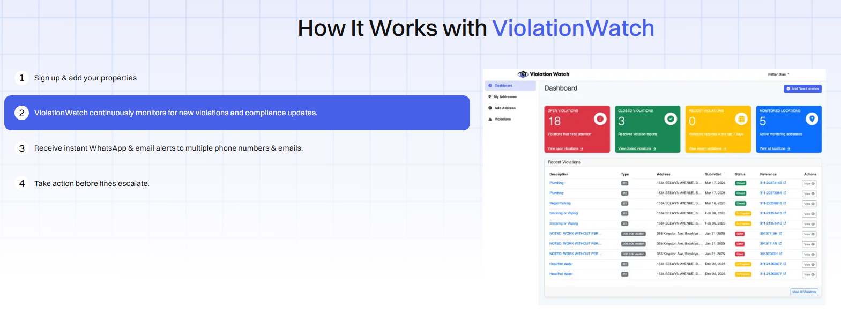841x328 pixels.
Task: Click the ViolationWatch word in the page title
Action: pyautogui.click(x=573, y=28)
